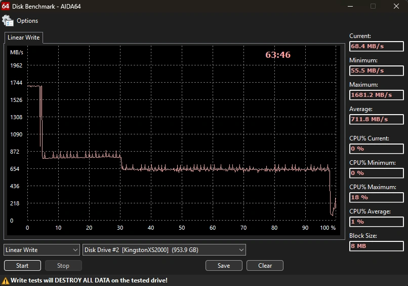The image size is (408, 286).
Task: Click the yellow warning triangle icon
Action: click(5, 281)
